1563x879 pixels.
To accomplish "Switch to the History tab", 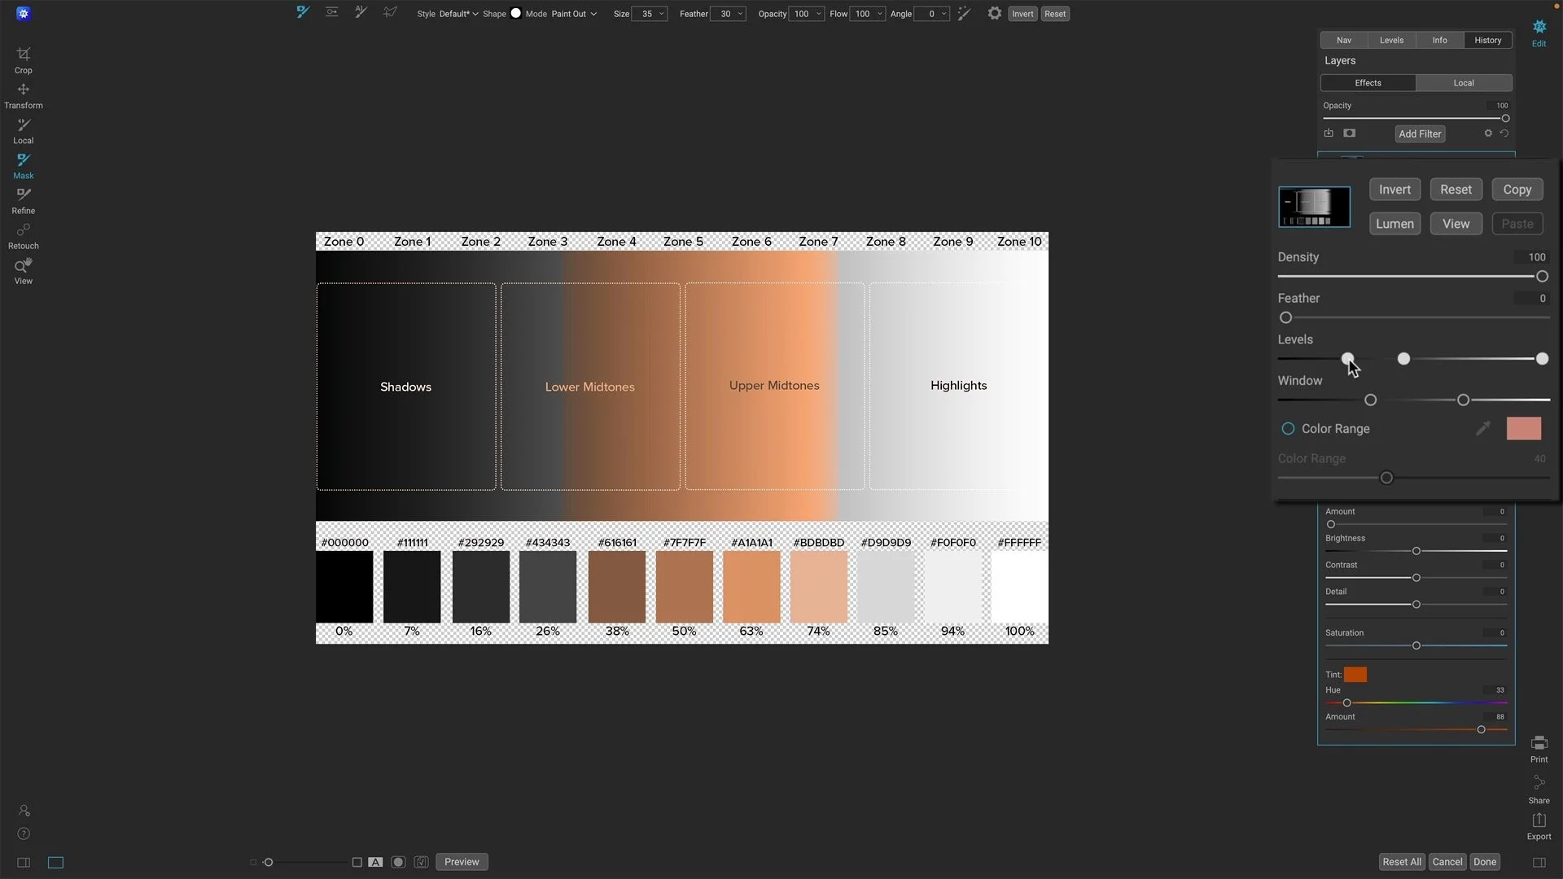I will click(x=1487, y=40).
